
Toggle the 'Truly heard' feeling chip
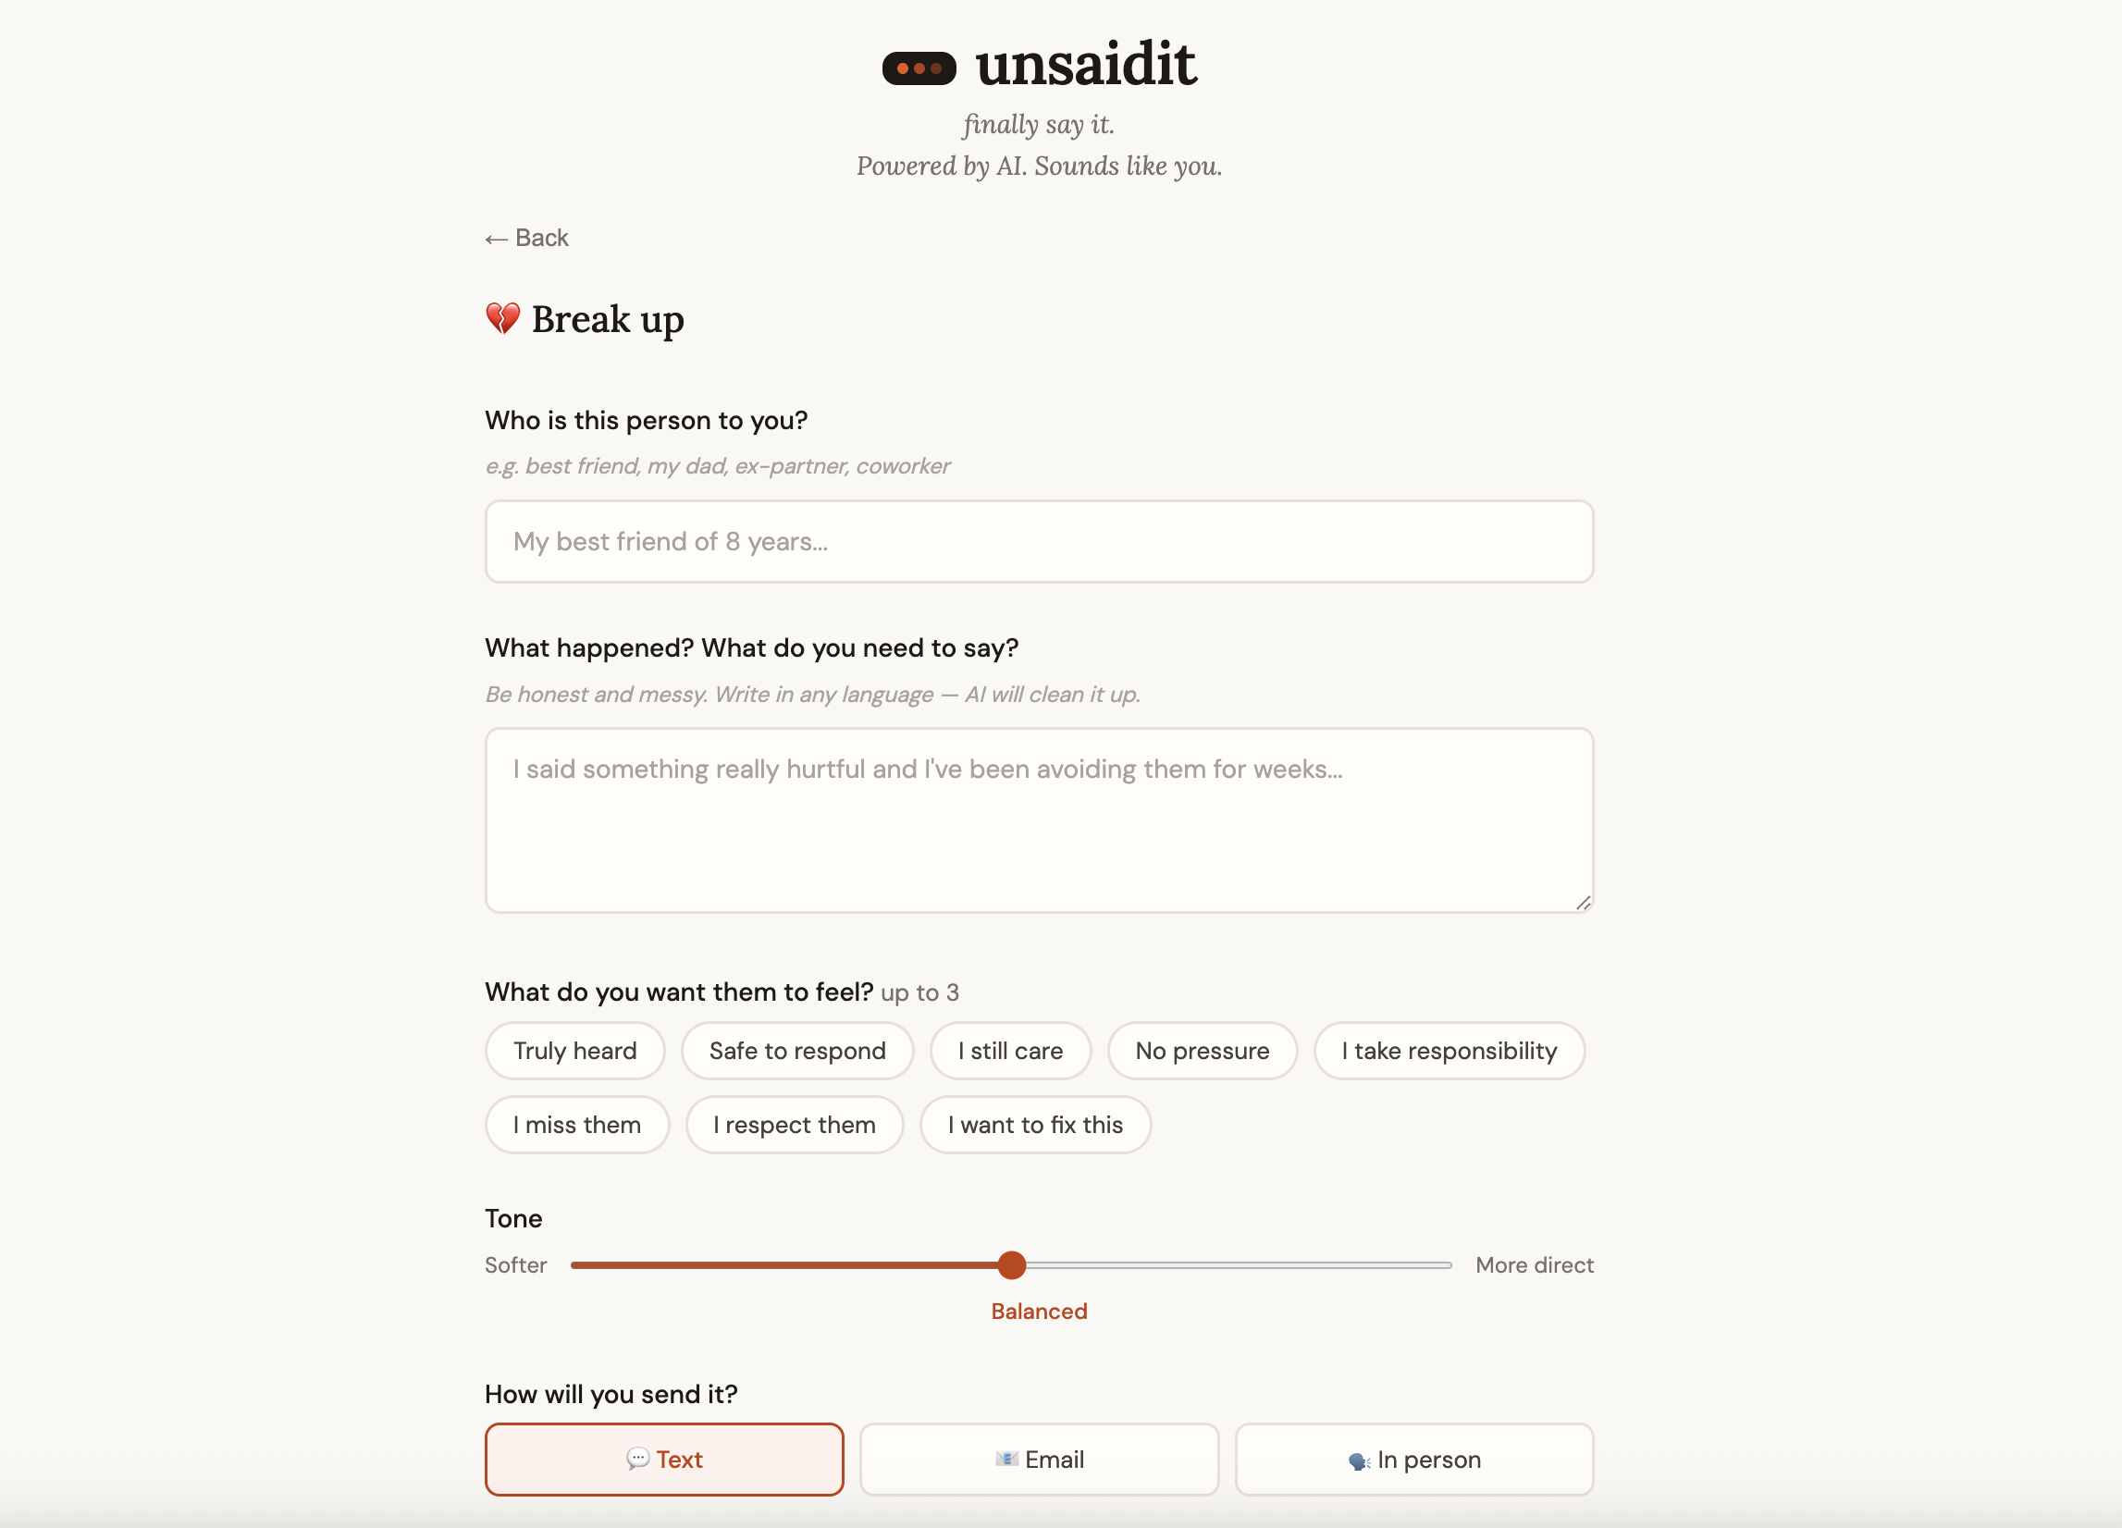574,1051
